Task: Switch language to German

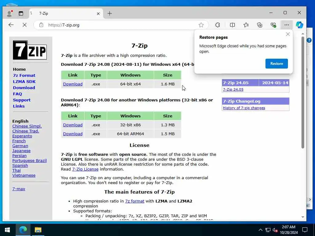Action: pos(20,146)
